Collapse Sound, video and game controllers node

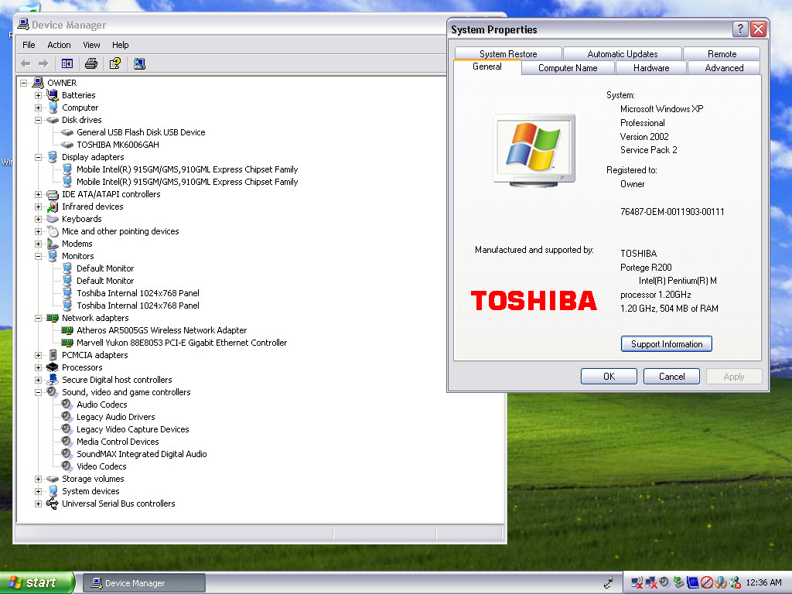[x=38, y=392]
